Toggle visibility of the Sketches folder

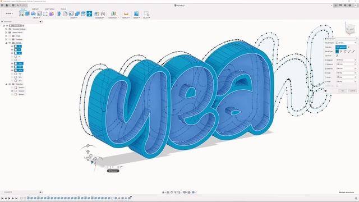[10, 84]
